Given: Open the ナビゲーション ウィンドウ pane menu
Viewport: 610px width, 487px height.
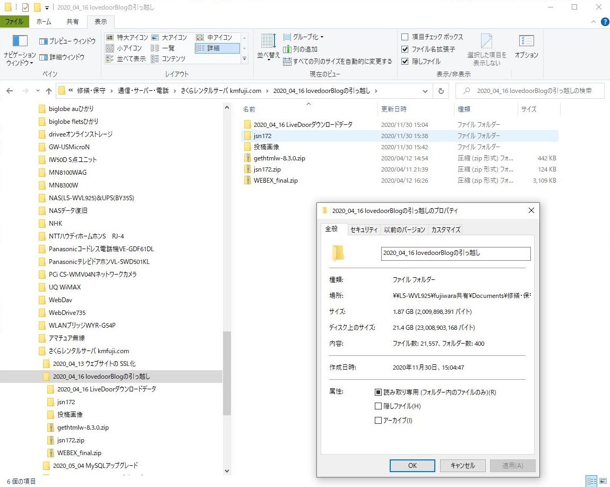Looking at the screenshot, I should 20,50.
